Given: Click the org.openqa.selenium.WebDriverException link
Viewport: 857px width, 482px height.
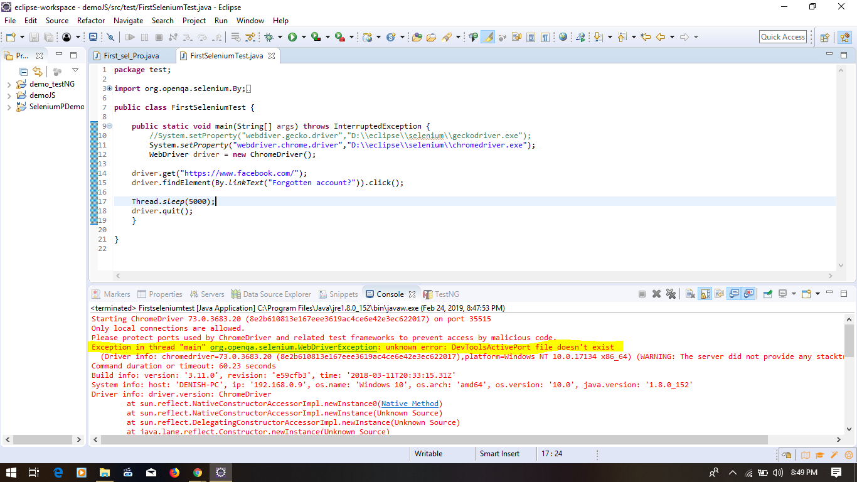Looking at the screenshot, I should [294, 347].
